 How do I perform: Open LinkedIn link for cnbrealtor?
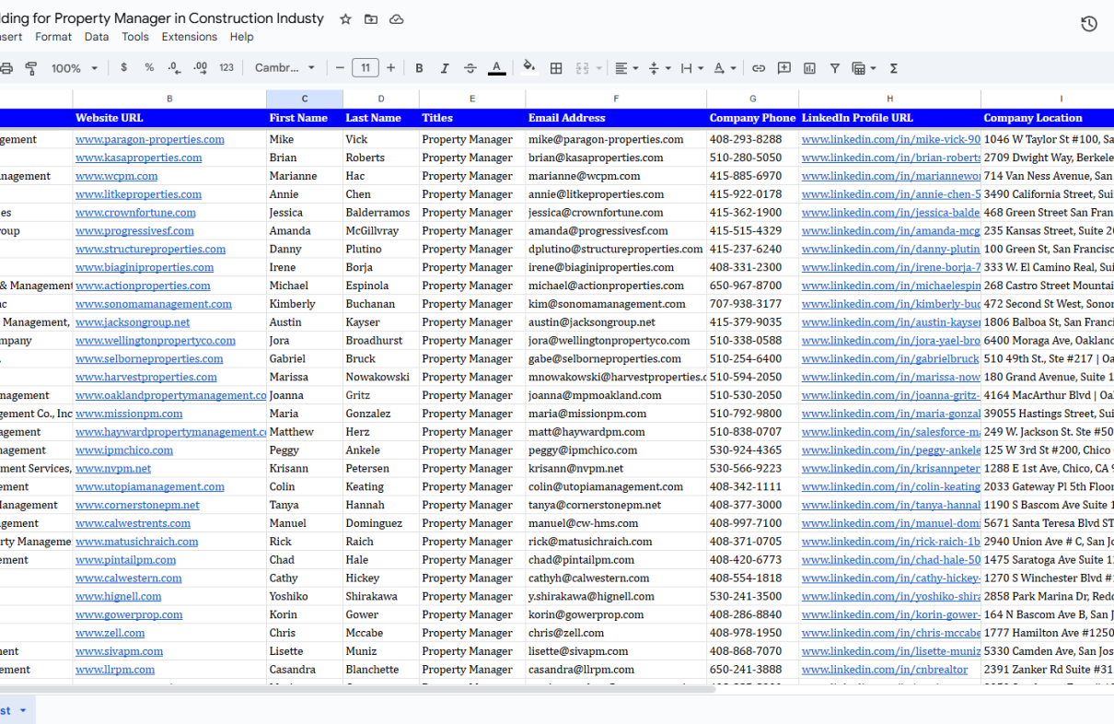885,670
